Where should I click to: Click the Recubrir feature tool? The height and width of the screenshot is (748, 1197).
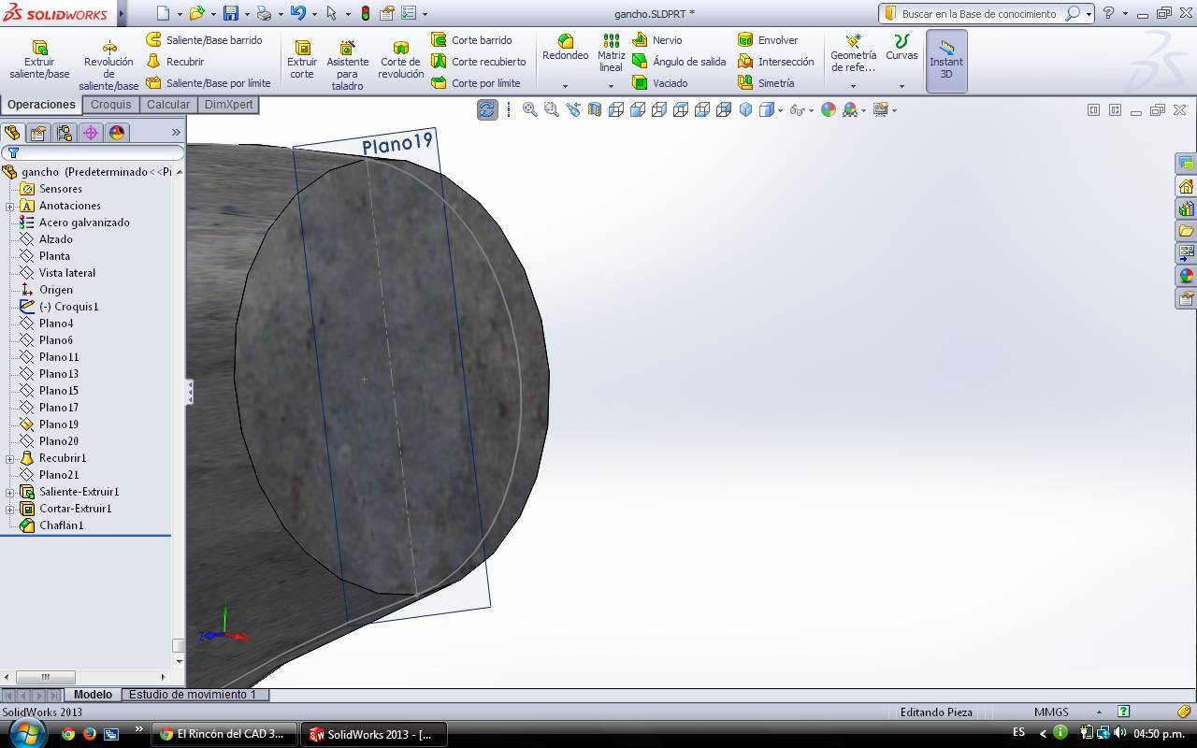(175, 62)
